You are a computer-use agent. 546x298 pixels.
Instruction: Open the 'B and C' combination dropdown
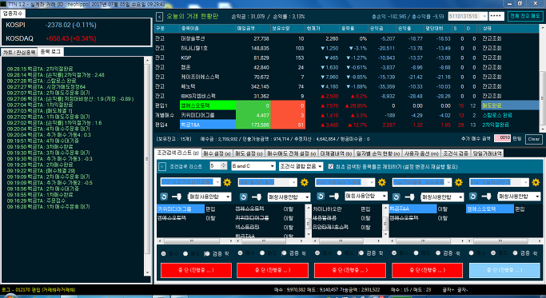click(x=253, y=166)
